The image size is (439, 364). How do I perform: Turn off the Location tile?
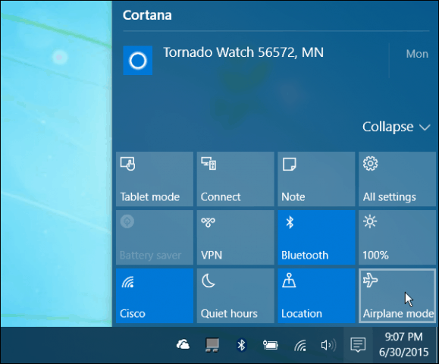(316, 296)
